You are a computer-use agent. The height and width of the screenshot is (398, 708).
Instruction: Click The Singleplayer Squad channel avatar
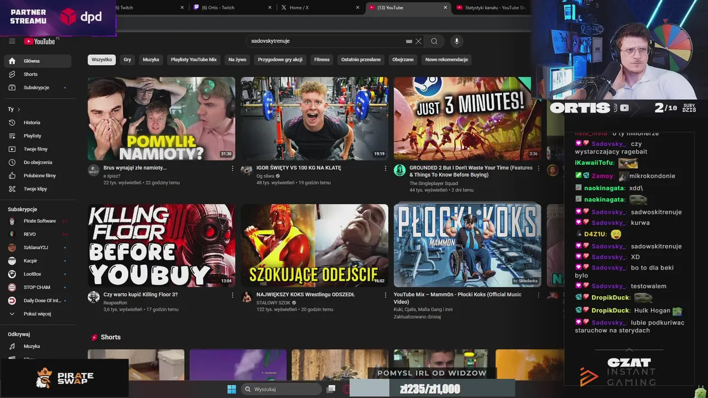(399, 170)
